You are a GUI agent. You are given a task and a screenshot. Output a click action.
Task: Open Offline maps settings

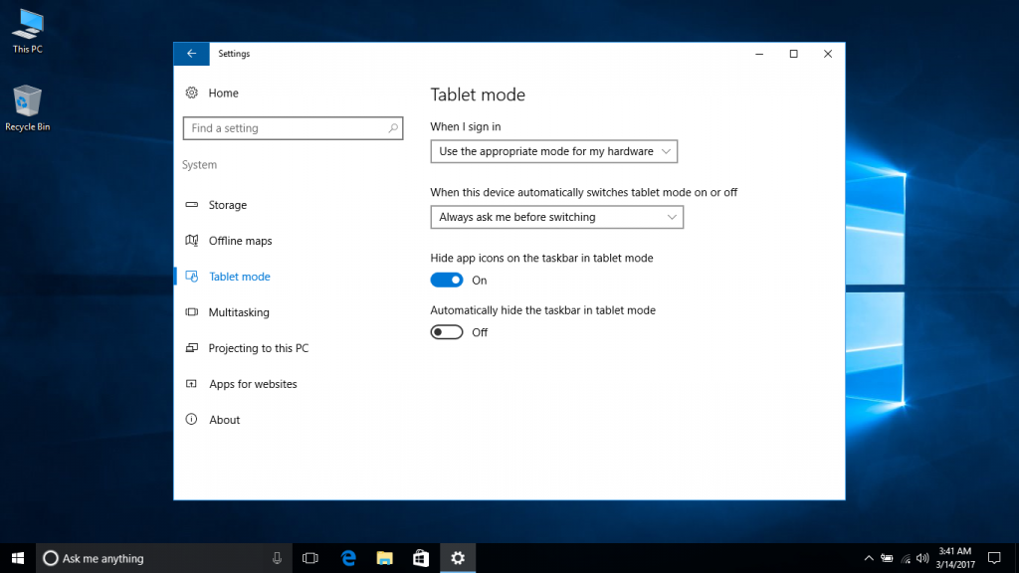(x=239, y=241)
